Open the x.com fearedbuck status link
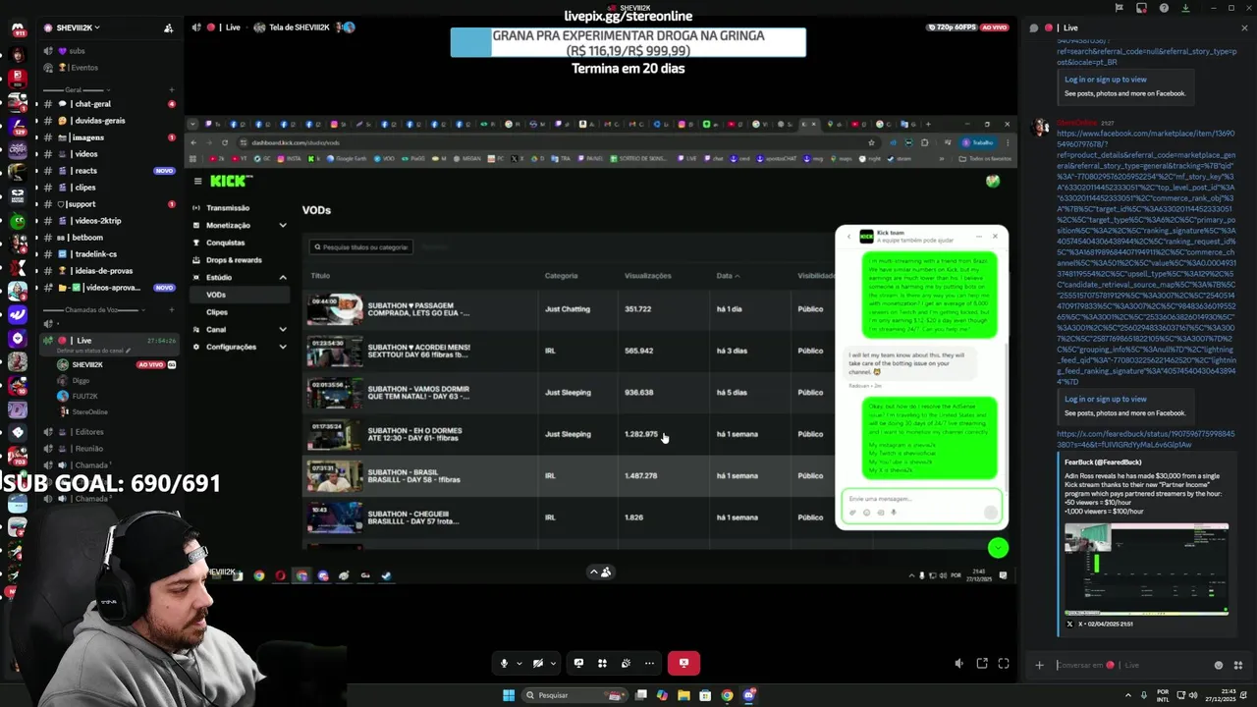The height and width of the screenshot is (707, 1257). pos(1145,439)
